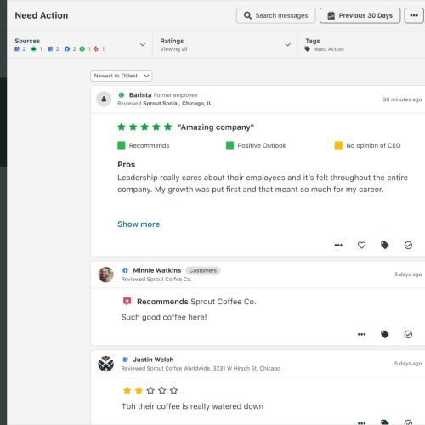Click the Glassdoor source icon in Sources
Screen dimensions: 425x425
coord(82,49)
